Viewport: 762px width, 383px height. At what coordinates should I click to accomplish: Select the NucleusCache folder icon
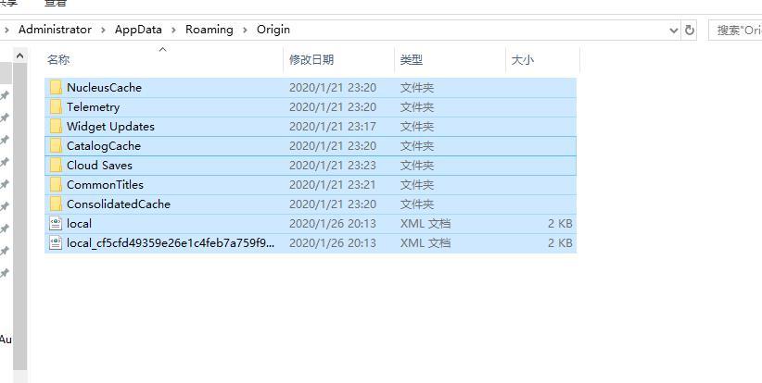pyautogui.click(x=56, y=88)
